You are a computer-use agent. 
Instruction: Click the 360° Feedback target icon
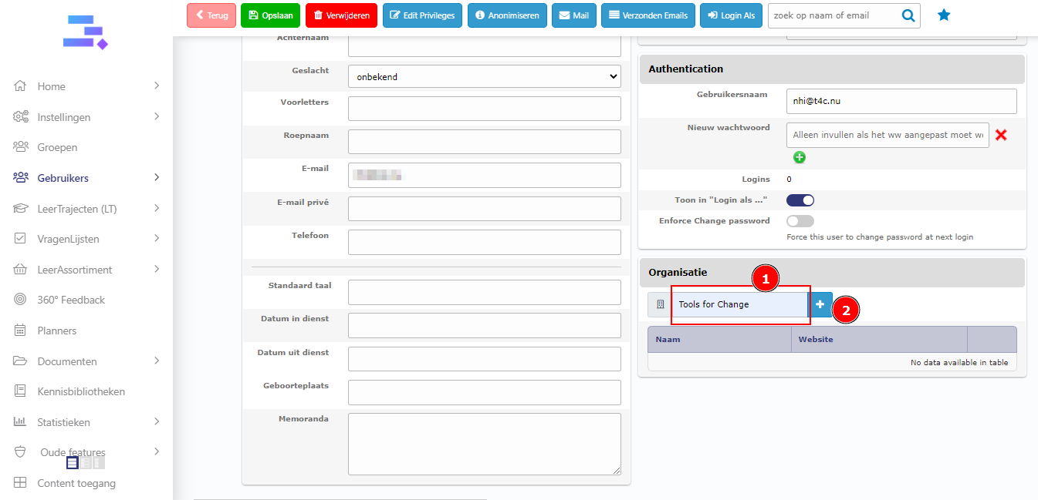pyautogui.click(x=21, y=300)
